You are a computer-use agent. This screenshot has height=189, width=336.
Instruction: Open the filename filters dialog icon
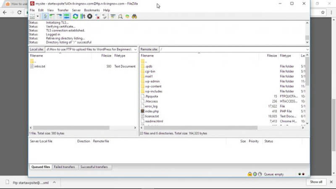tap(113, 16)
